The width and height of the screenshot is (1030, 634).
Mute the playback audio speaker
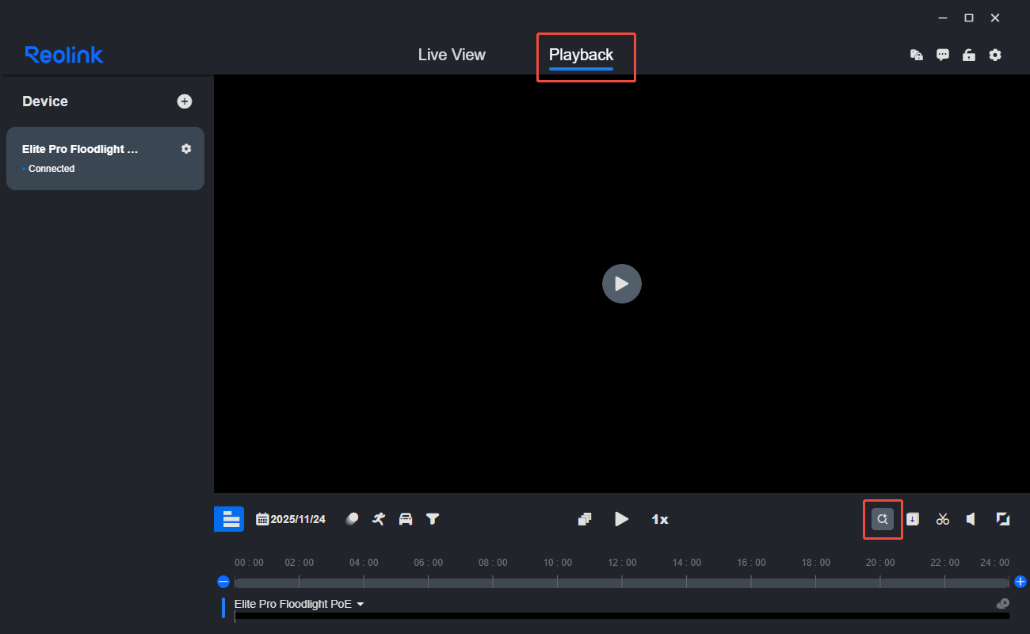(971, 519)
